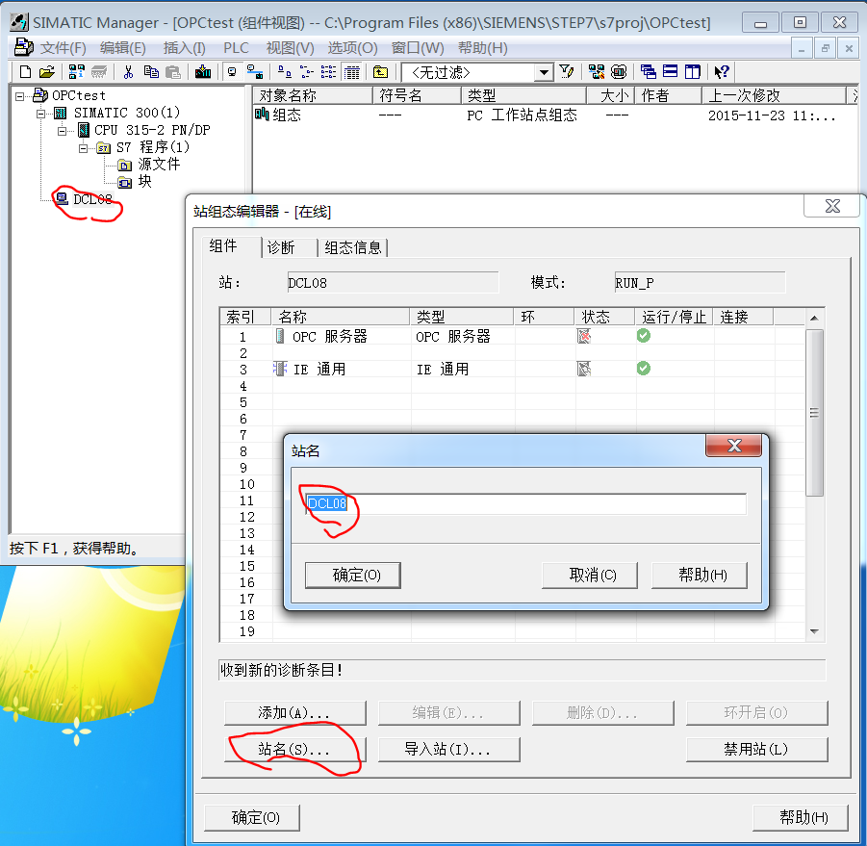Collapse the OPCtest project tree node
Viewport: 867px width, 846px height.
(x=20, y=96)
